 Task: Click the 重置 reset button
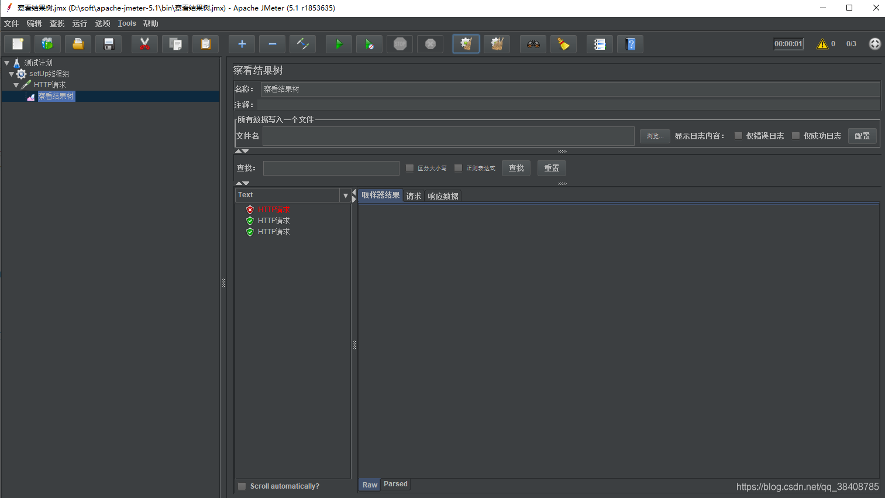[x=552, y=168]
